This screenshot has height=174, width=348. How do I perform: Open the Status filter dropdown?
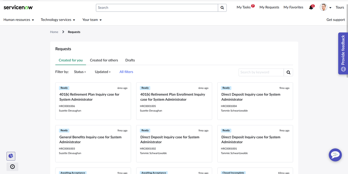coord(80,72)
